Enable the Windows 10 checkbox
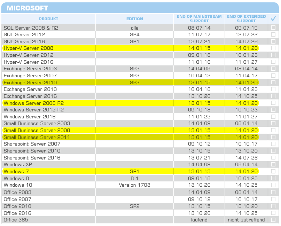281x226 pixels. (273, 185)
